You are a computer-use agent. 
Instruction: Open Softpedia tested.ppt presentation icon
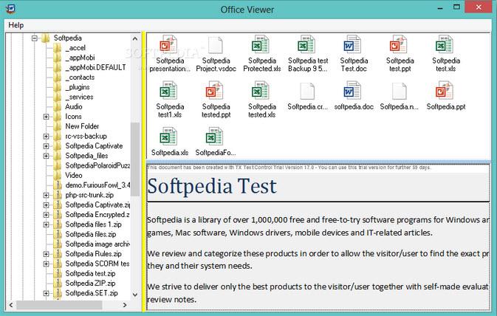click(214, 90)
